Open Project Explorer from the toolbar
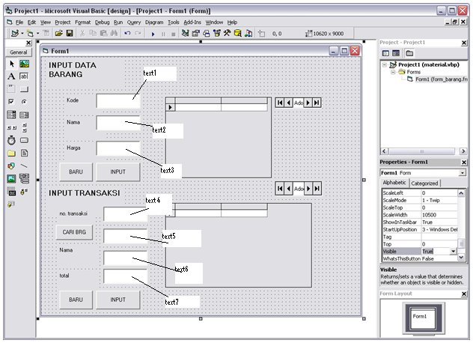 click(x=184, y=34)
